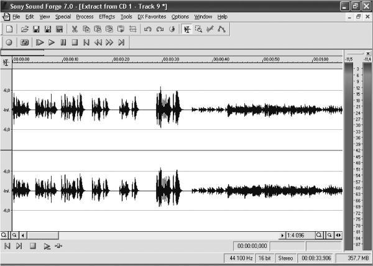The width and height of the screenshot is (373, 266).
Task: Click the Open file folder icon
Action: pyautogui.click(x=25, y=29)
